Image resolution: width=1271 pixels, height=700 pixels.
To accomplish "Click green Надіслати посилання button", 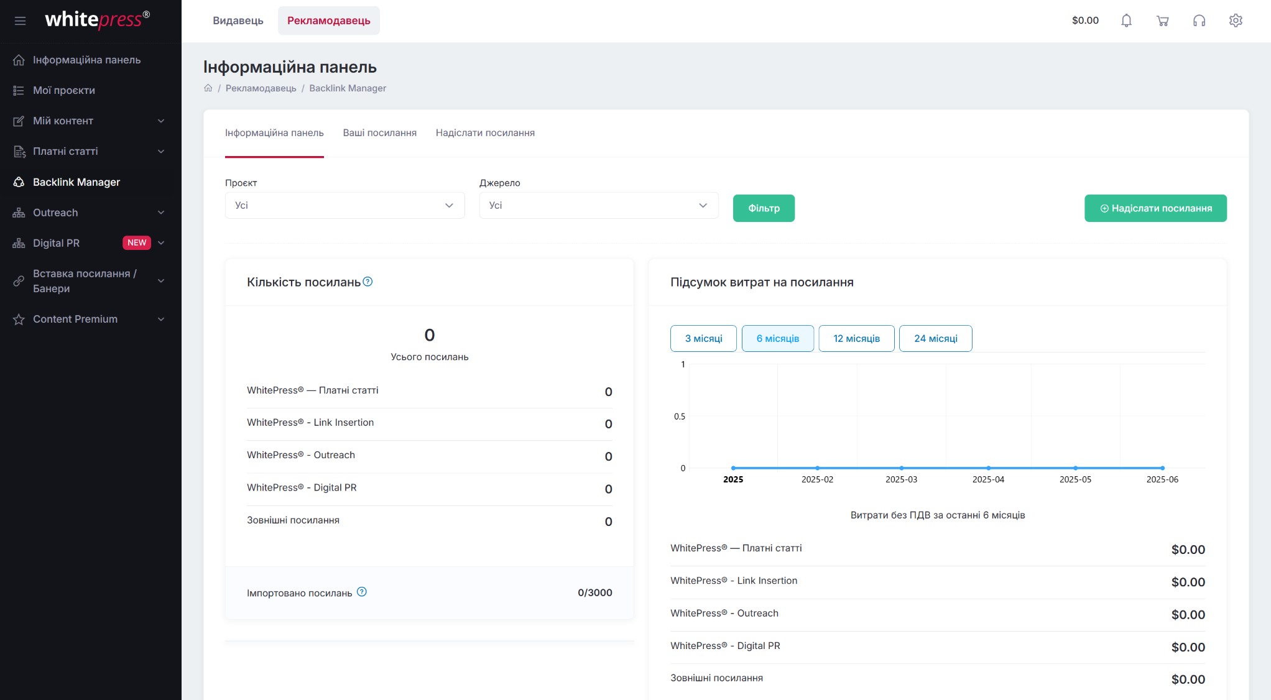I will [x=1155, y=208].
